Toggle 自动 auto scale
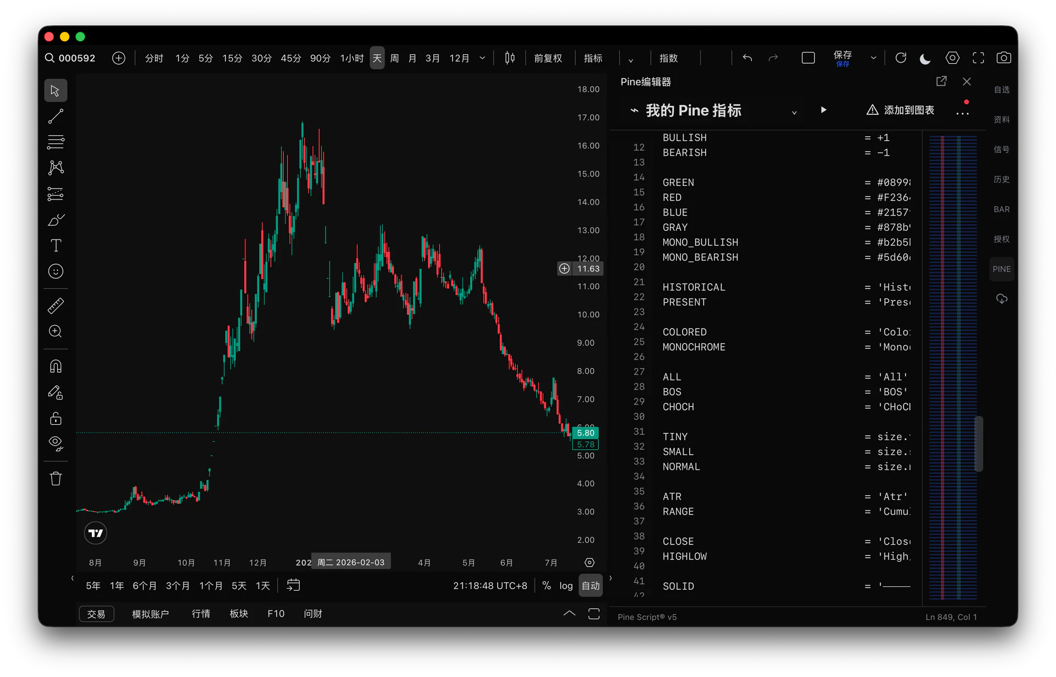Screen dimensions: 1056x677 [591, 586]
